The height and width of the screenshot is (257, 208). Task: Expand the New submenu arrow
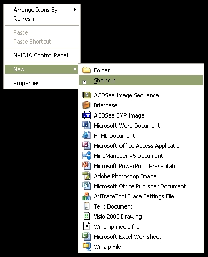(x=75, y=69)
